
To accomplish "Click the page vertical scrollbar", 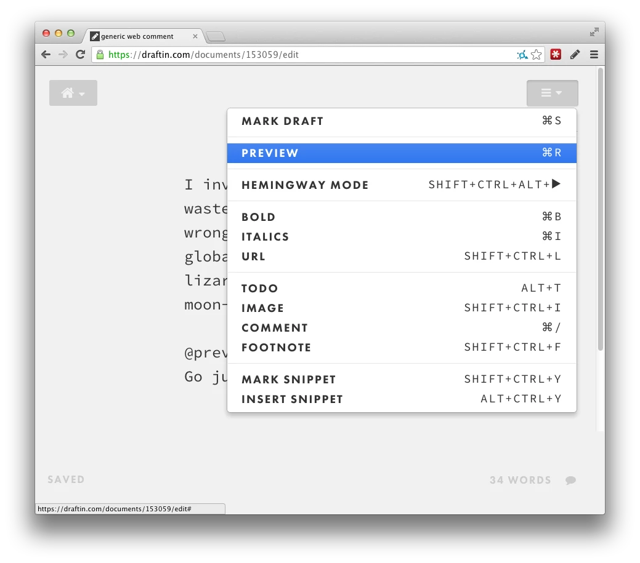I will pos(601,209).
